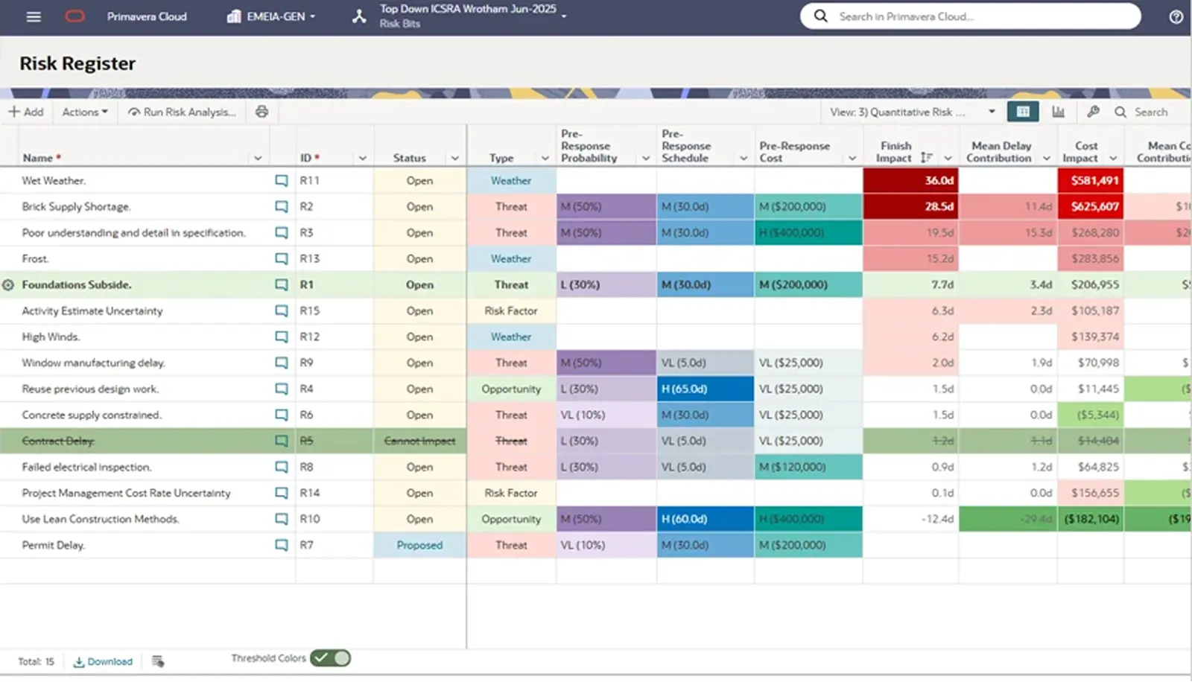Click Run Risk Analysis button

click(182, 112)
